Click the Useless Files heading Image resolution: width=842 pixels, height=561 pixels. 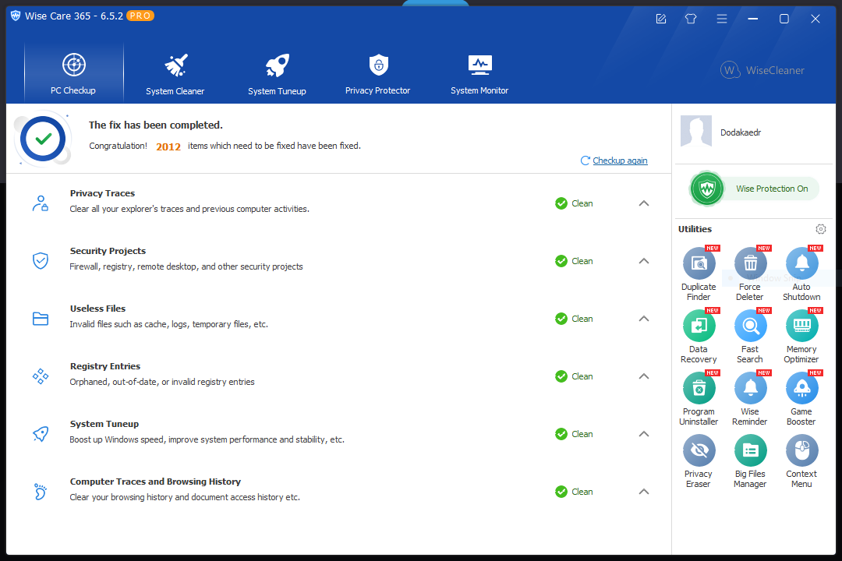tap(97, 309)
